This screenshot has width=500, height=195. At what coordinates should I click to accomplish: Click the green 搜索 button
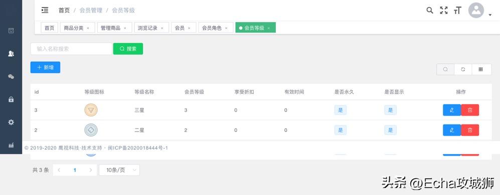click(x=128, y=48)
